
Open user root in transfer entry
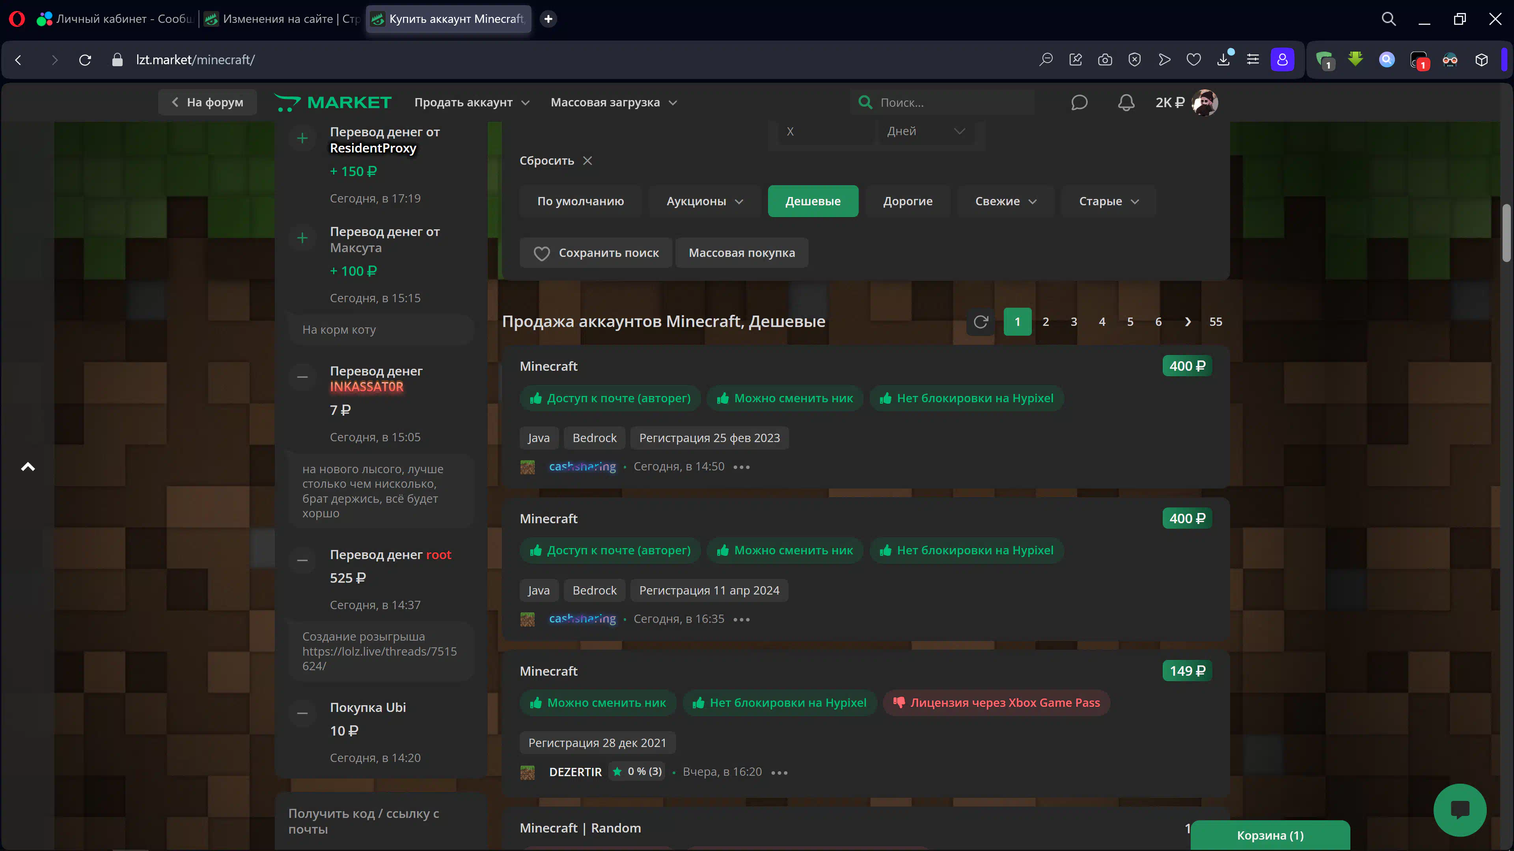438,555
